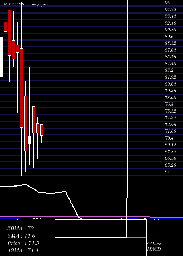This screenshot has width=183, height=256.
Task: Click the 81.92 price axis label
Action: point(171,77)
